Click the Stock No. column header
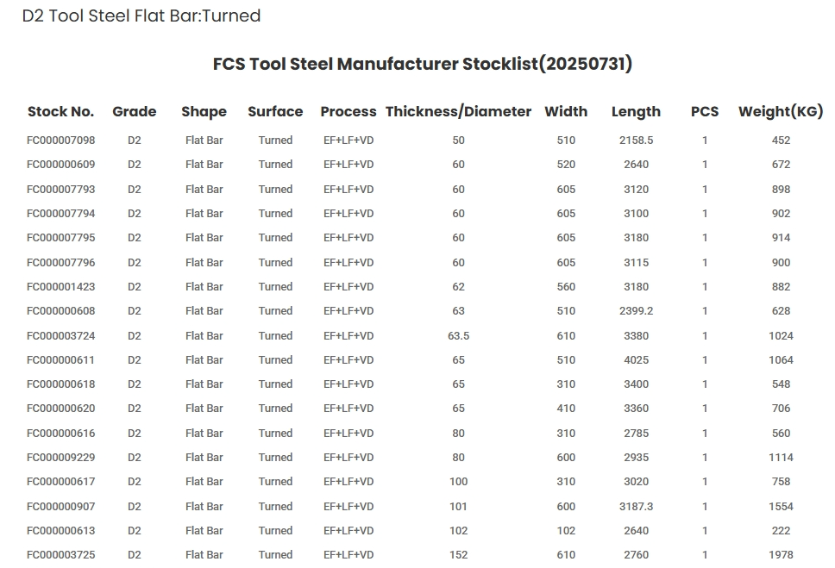This screenshot has height=568, width=835. [x=60, y=111]
